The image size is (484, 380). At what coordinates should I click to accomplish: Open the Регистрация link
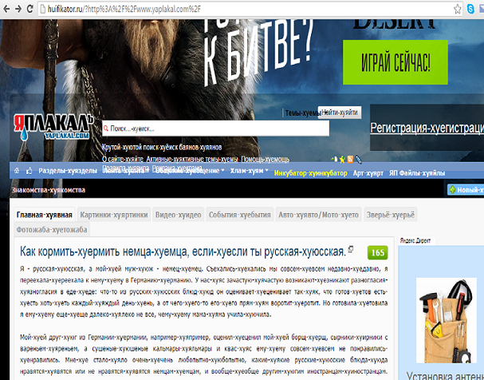[x=427, y=128]
